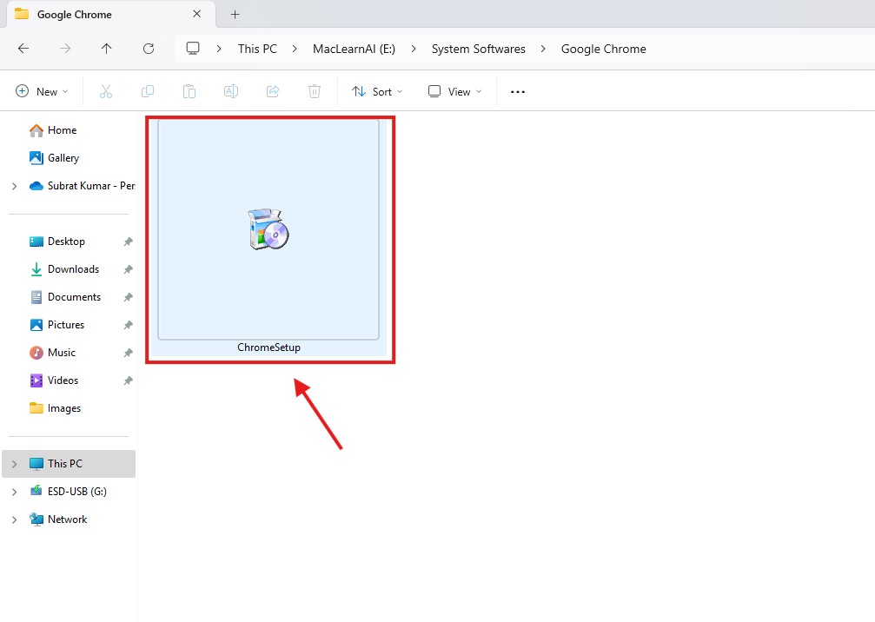The image size is (875, 622).
Task: Click the Copy icon in toolbar
Action: (x=148, y=91)
